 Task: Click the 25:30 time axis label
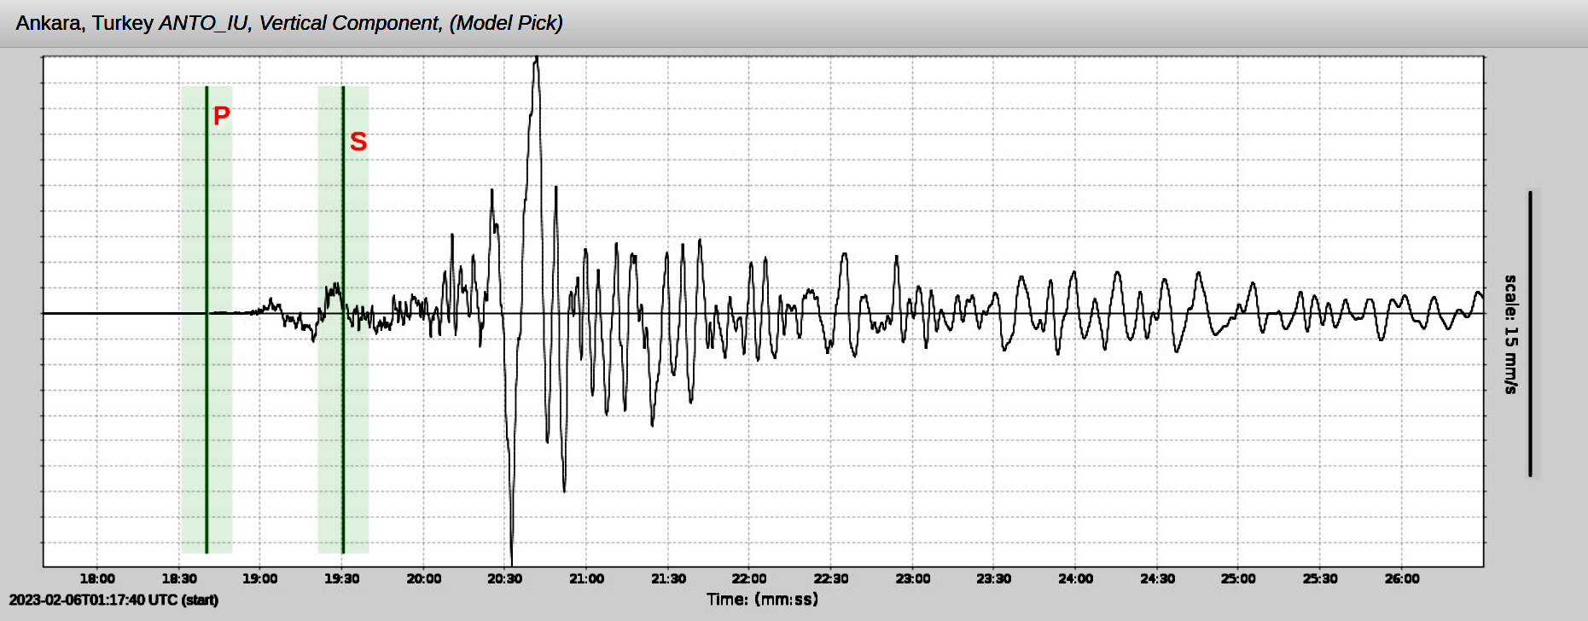point(1320,578)
